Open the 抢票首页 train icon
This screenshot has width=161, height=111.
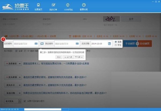pos(38,5)
